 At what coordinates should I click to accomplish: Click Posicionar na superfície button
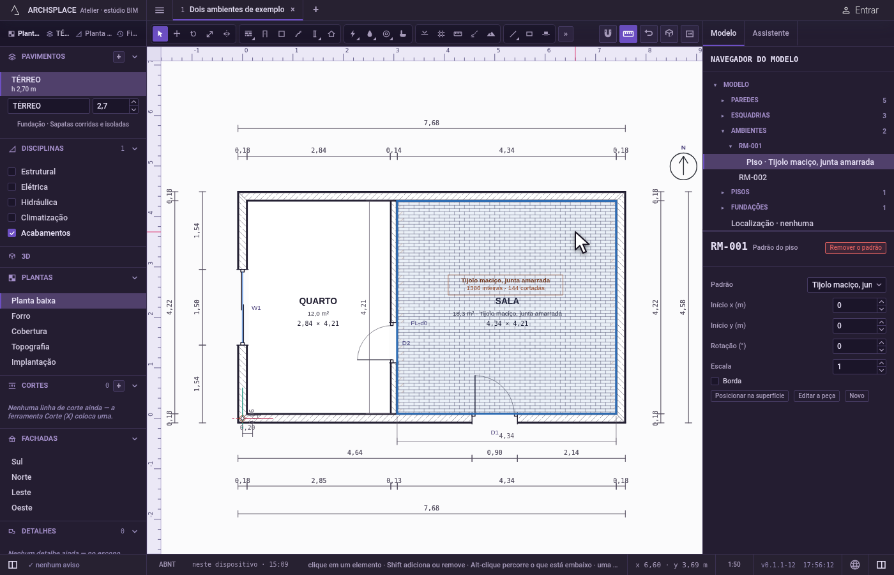[750, 396]
